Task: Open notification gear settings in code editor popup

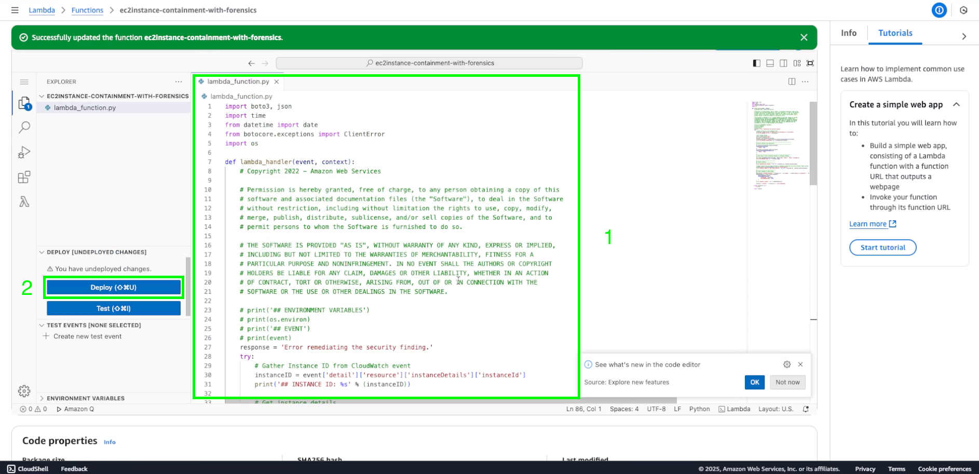Action: click(x=787, y=364)
